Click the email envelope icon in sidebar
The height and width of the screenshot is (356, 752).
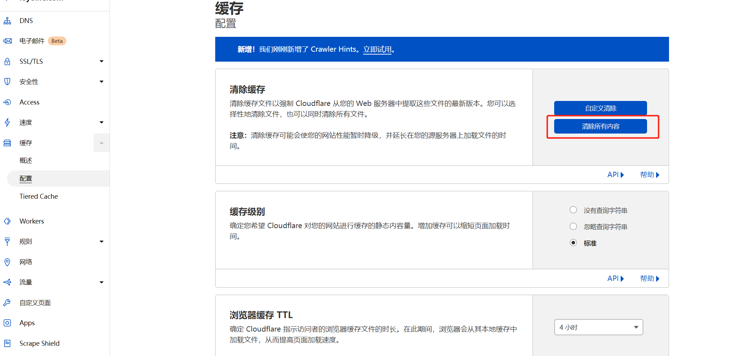tap(7, 41)
